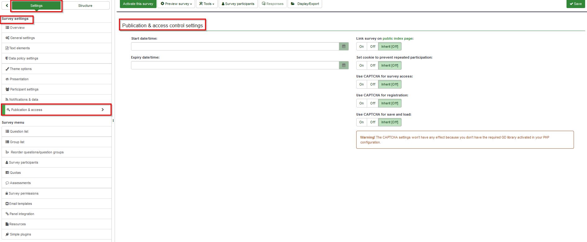The width and height of the screenshot is (587, 242).
Task: Open General settings in sidebar
Action: (57, 38)
